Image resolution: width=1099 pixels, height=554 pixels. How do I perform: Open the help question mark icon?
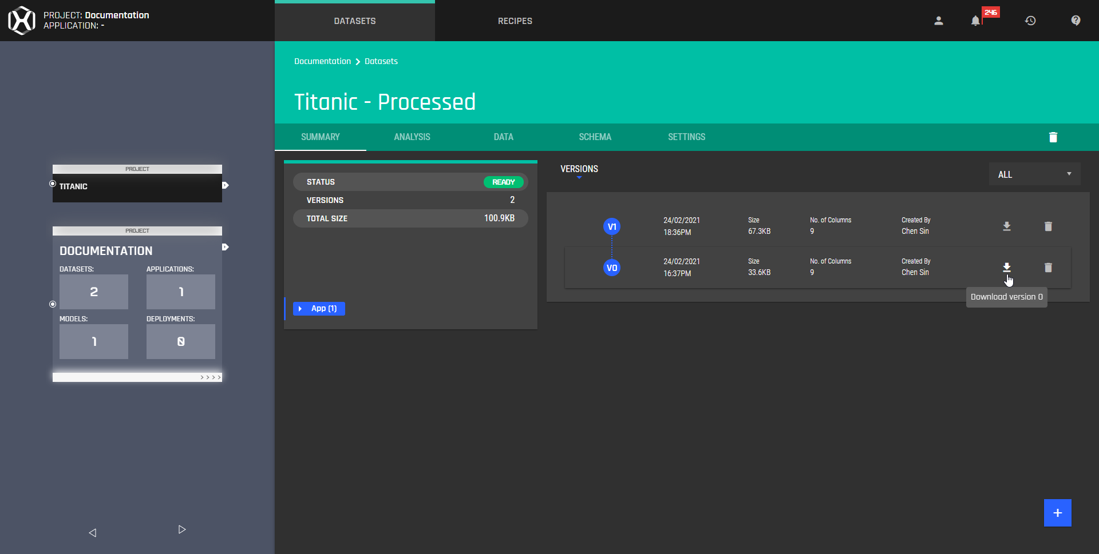pyautogui.click(x=1076, y=21)
